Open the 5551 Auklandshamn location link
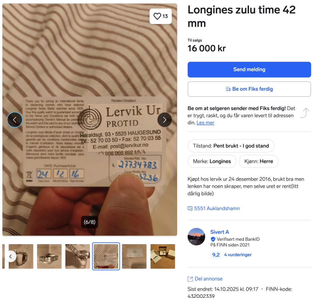 (x=217, y=208)
